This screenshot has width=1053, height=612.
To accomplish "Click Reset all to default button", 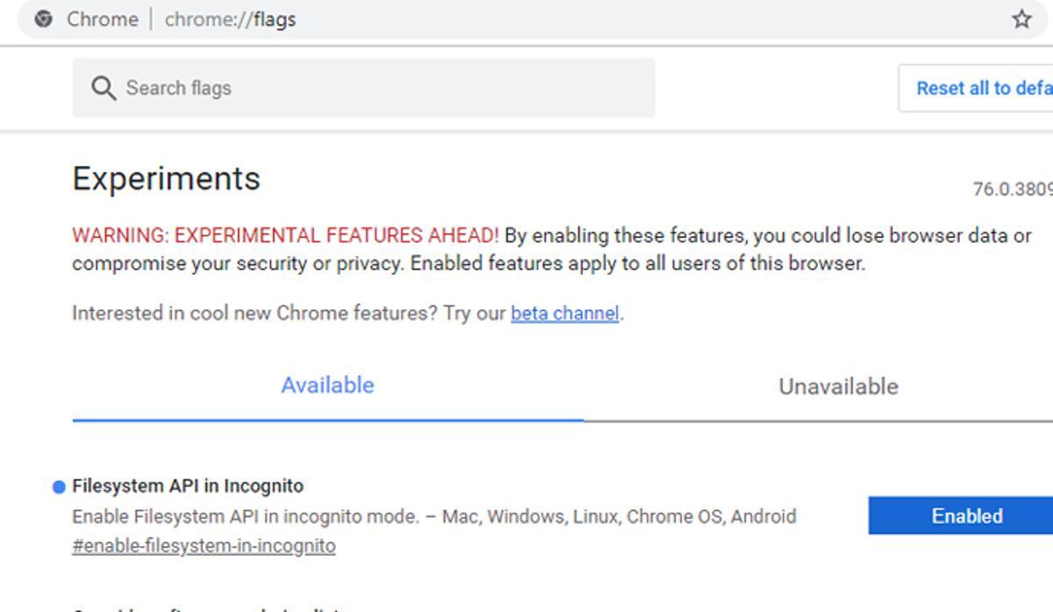I will click(x=976, y=88).
